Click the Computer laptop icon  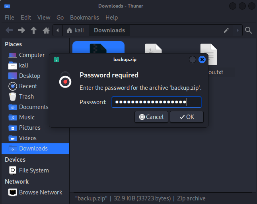point(13,55)
